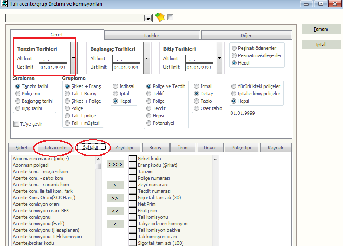
Task: Tick the box next to Şirket kodu
Action: (x=133, y=159)
